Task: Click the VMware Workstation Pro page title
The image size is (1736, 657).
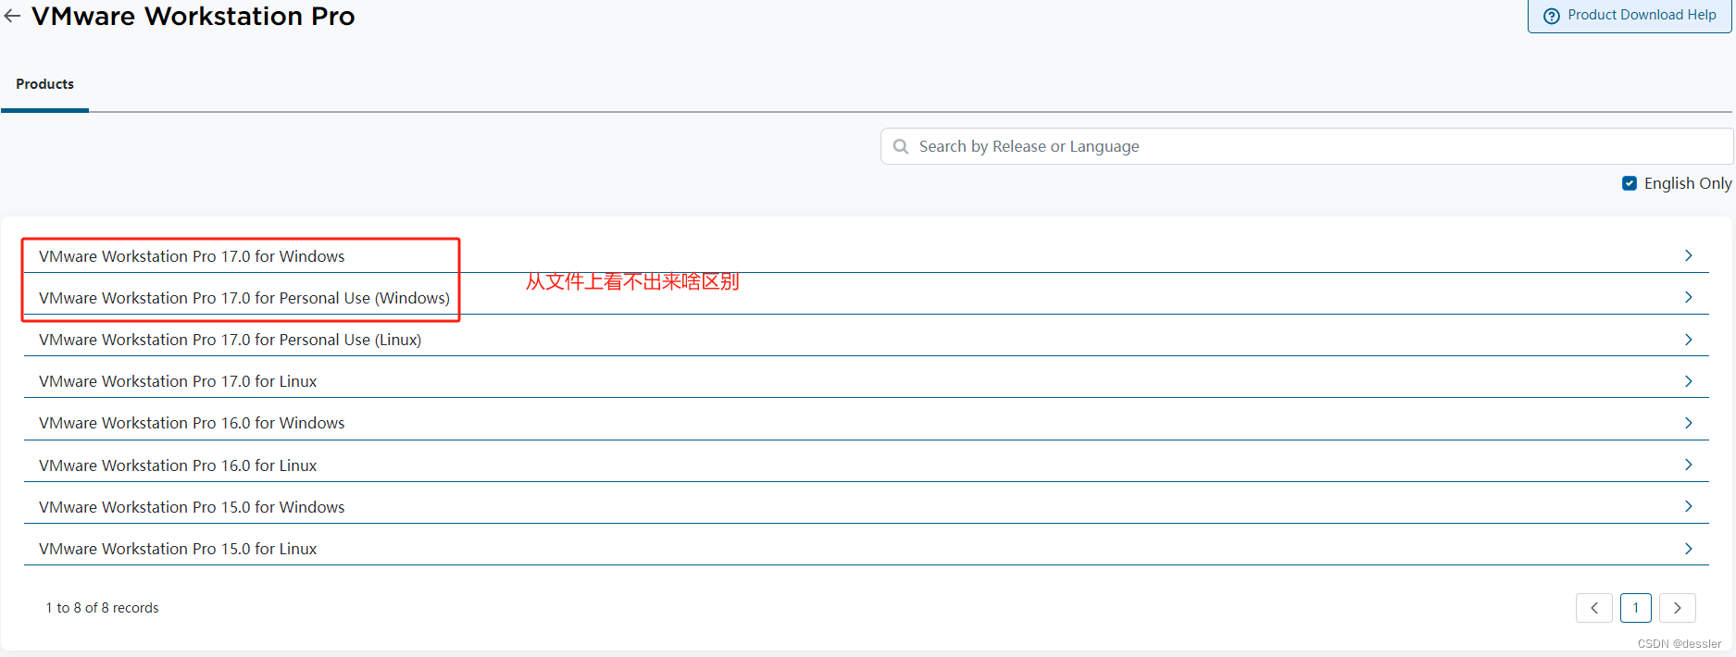Action: pyautogui.click(x=193, y=16)
